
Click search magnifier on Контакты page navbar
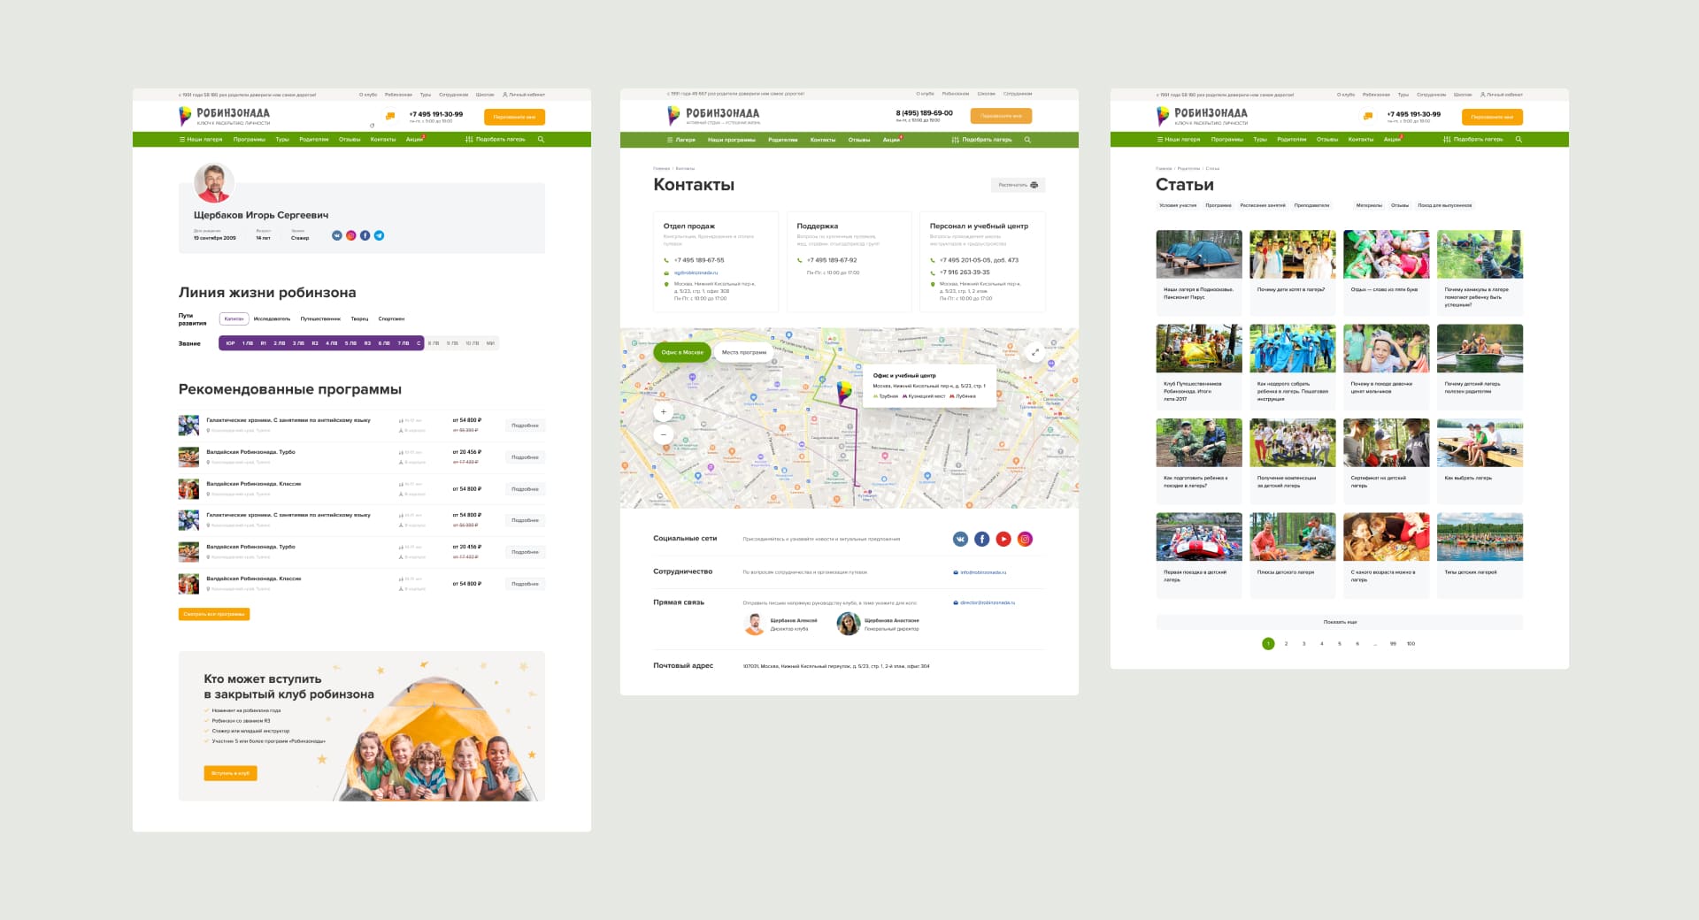tap(1027, 140)
